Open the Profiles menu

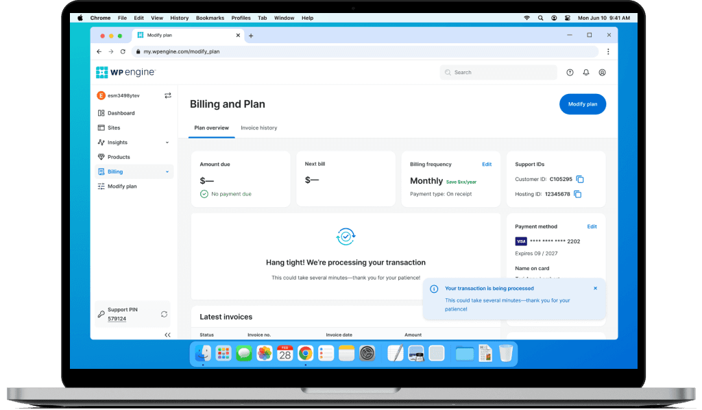(241, 18)
